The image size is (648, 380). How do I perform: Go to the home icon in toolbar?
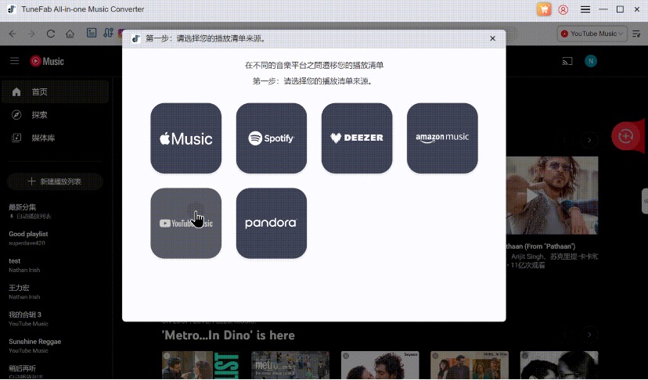(70, 34)
